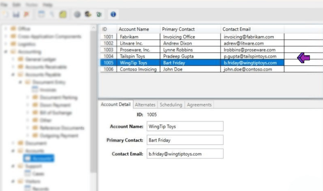The image size is (323, 191).
Task: Click the Account Name input field
Action: tap(185, 126)
